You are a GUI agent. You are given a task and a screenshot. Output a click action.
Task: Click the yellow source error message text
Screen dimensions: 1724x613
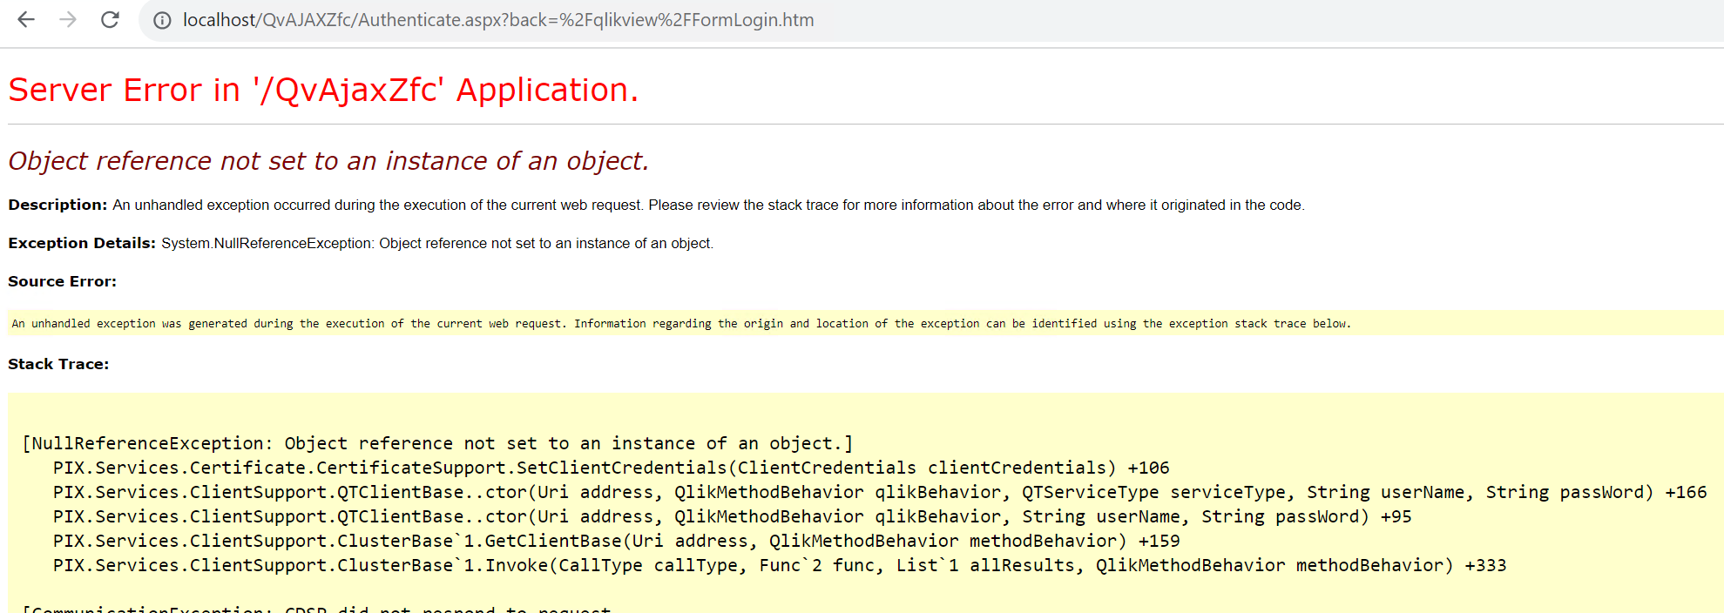pyautogui.click(x=680, y=323)
